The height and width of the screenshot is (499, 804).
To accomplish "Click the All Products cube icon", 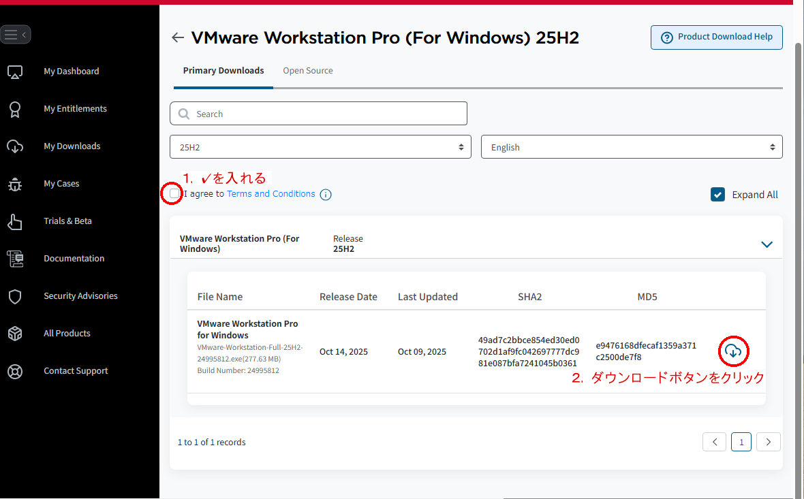I will 15,334.
